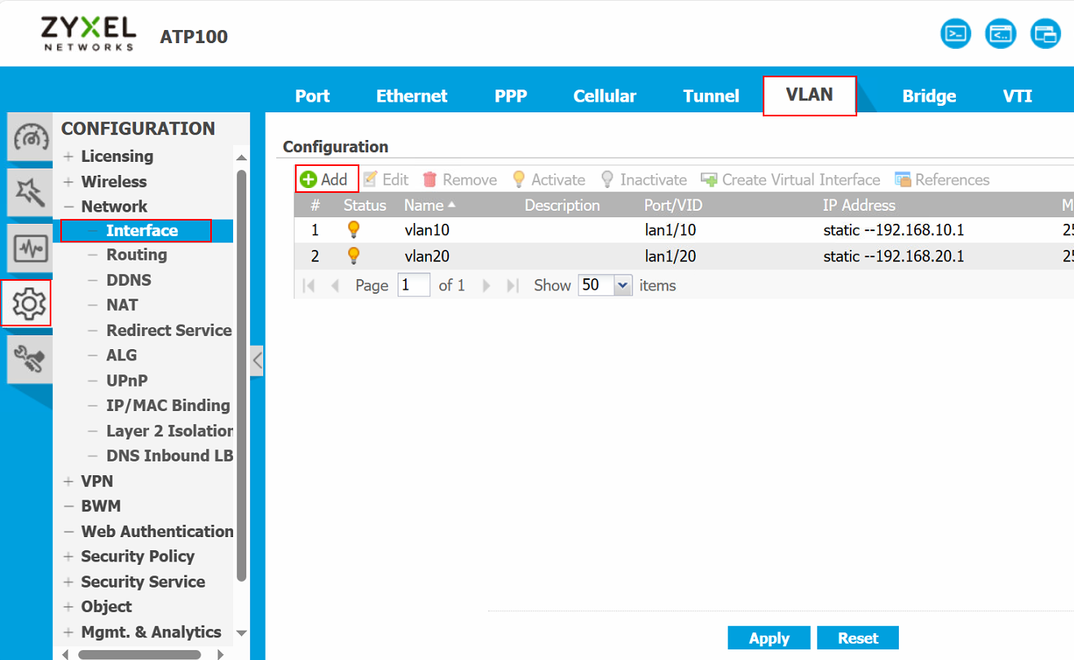Click the sidebar vertical scrollbar thumb
This screenshot has height=660, width=1074.
pyautogui.click(x=241, y=374)
